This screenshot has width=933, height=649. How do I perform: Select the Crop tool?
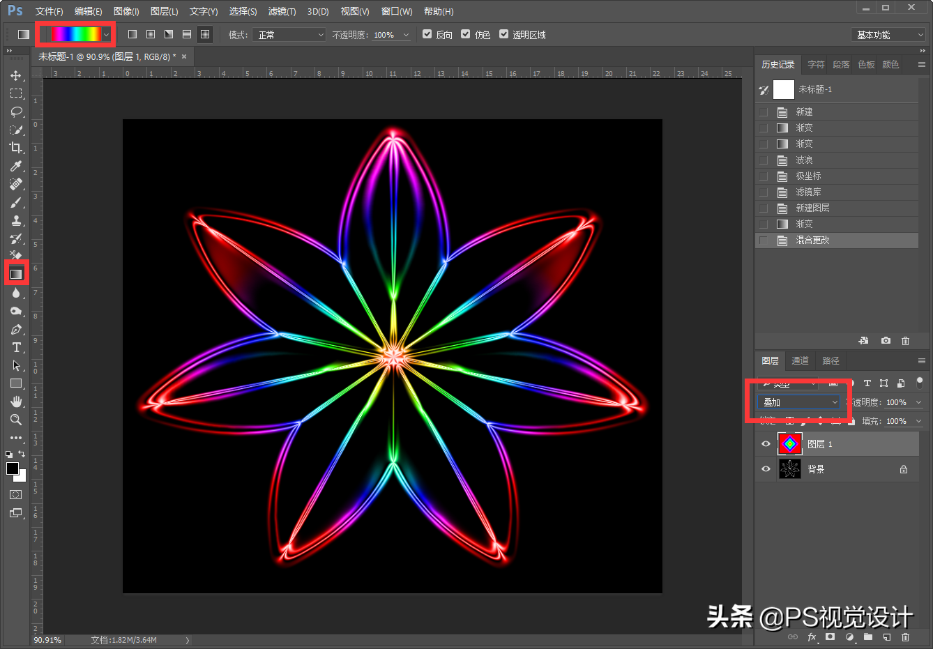coord(16,148)
